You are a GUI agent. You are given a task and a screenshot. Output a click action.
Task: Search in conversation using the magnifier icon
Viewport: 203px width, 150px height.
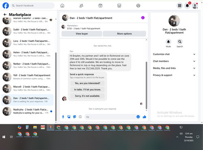[180, 41]
